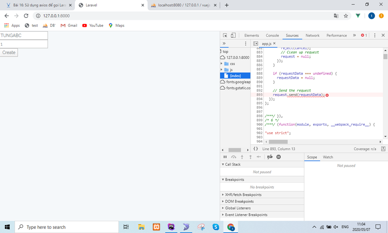Click pause script execution button
This screenshot has height=233, width=388.
coord(225,157)
